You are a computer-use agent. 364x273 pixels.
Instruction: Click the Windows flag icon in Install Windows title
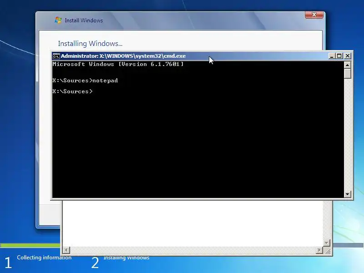[x=58, y=20]
